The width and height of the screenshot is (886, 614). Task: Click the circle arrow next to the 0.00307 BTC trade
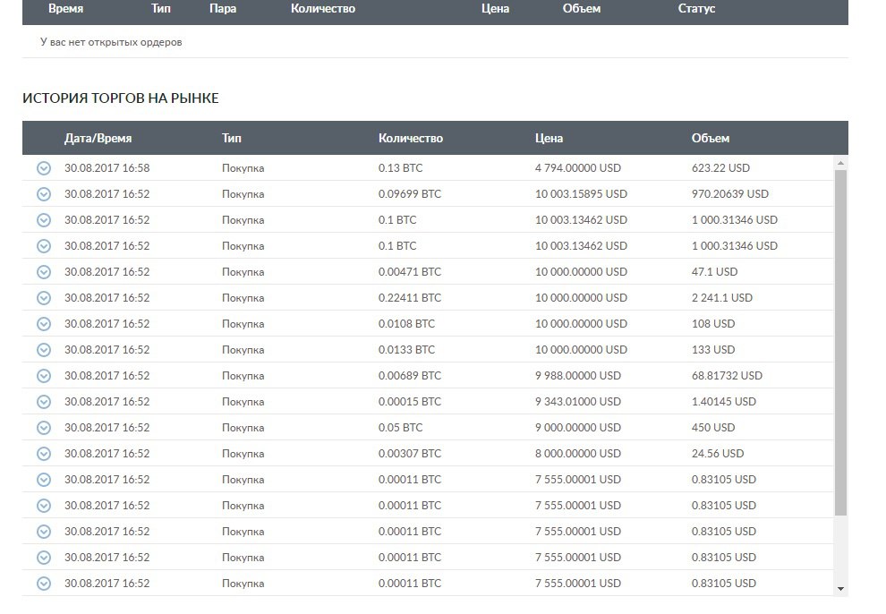click(x=44, y=454)
